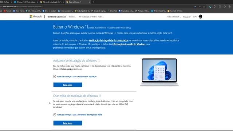233x131 pixels.
Task: Open the Freepik bookmark
Action: pos(126,11)
